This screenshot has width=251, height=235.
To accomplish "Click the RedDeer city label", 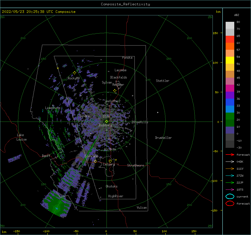I will pyautogui.click(x=118, y=85).
